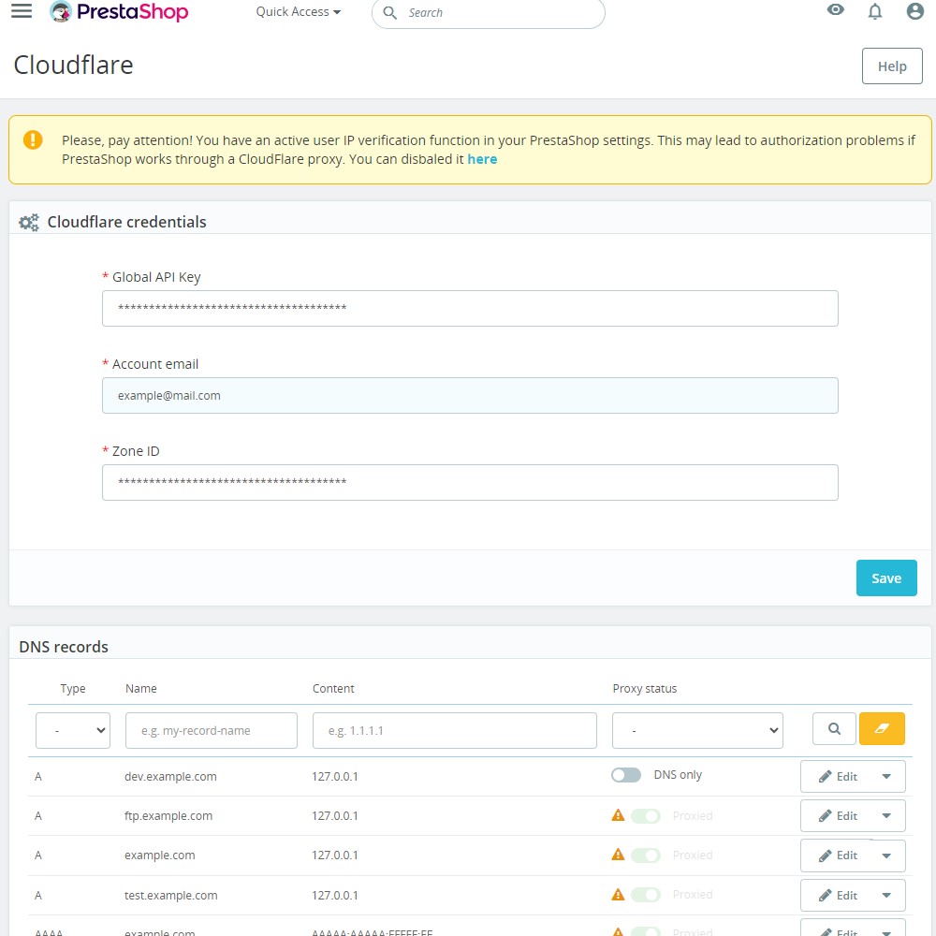Open the user profile account icon

(x=914, y=10)
